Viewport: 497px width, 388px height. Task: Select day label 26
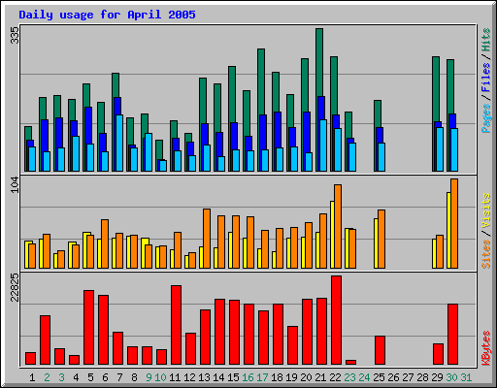click(393, 377)
